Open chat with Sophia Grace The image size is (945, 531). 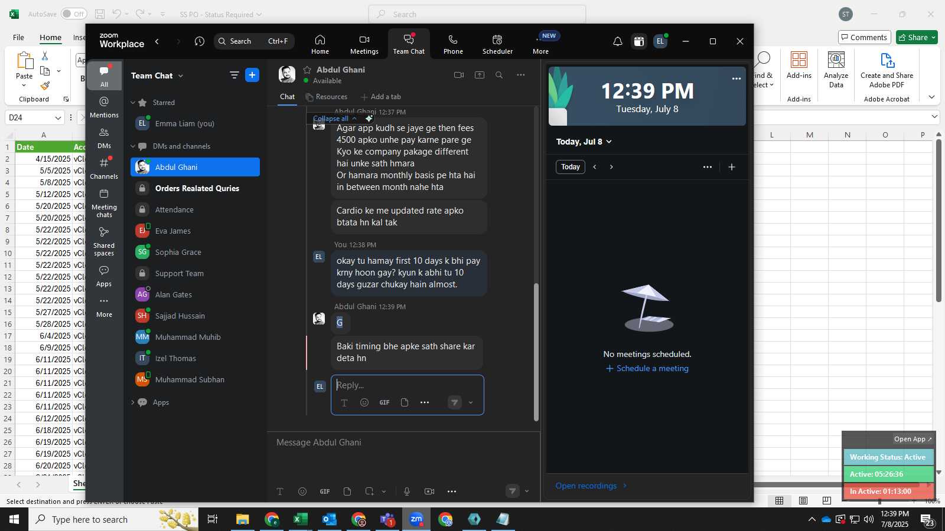pyautogui.click(x=195, y=252)
